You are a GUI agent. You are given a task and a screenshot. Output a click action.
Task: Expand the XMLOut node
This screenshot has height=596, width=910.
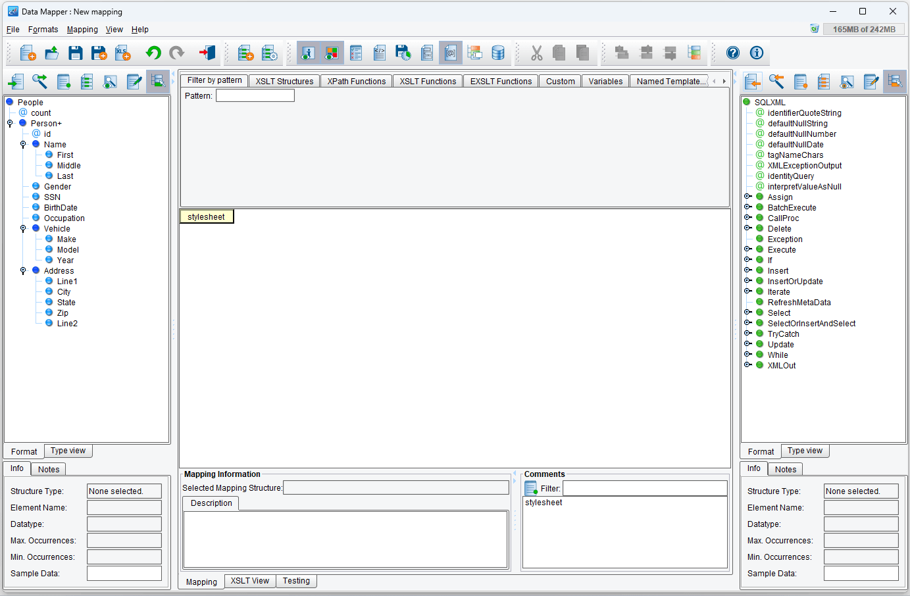(748, 365)
